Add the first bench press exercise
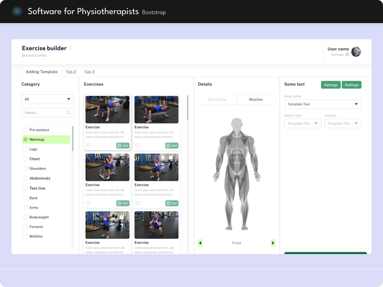 point(123,145)
